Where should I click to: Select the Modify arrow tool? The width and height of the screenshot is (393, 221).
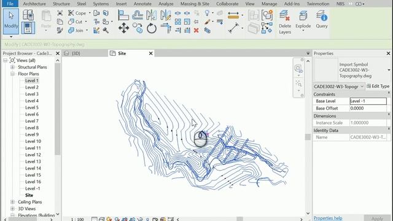11,21
